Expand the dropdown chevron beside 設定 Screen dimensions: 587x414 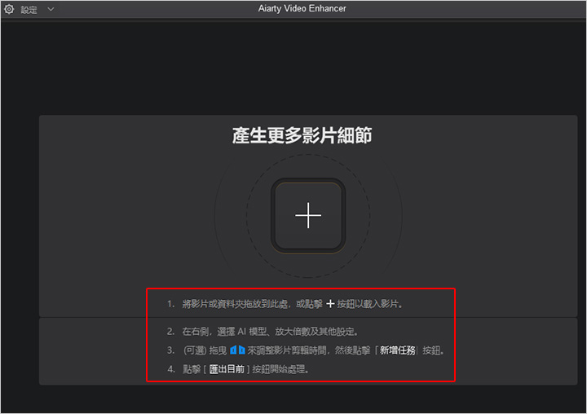click(51, 9)
